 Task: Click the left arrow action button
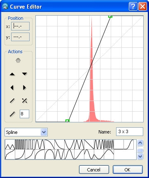click(x=12, y=87)
